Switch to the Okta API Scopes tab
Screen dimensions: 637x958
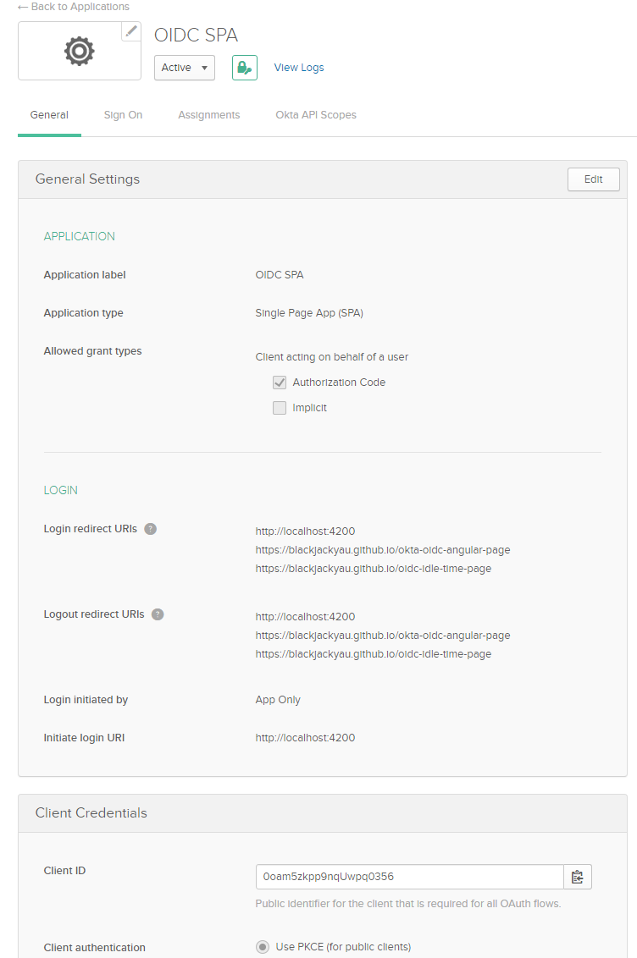(x=316, y=115)
